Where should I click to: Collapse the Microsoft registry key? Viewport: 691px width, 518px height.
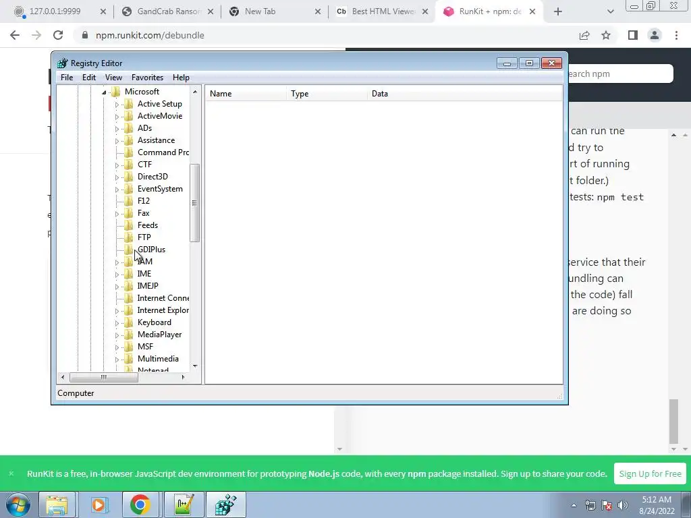pos(105,92)
